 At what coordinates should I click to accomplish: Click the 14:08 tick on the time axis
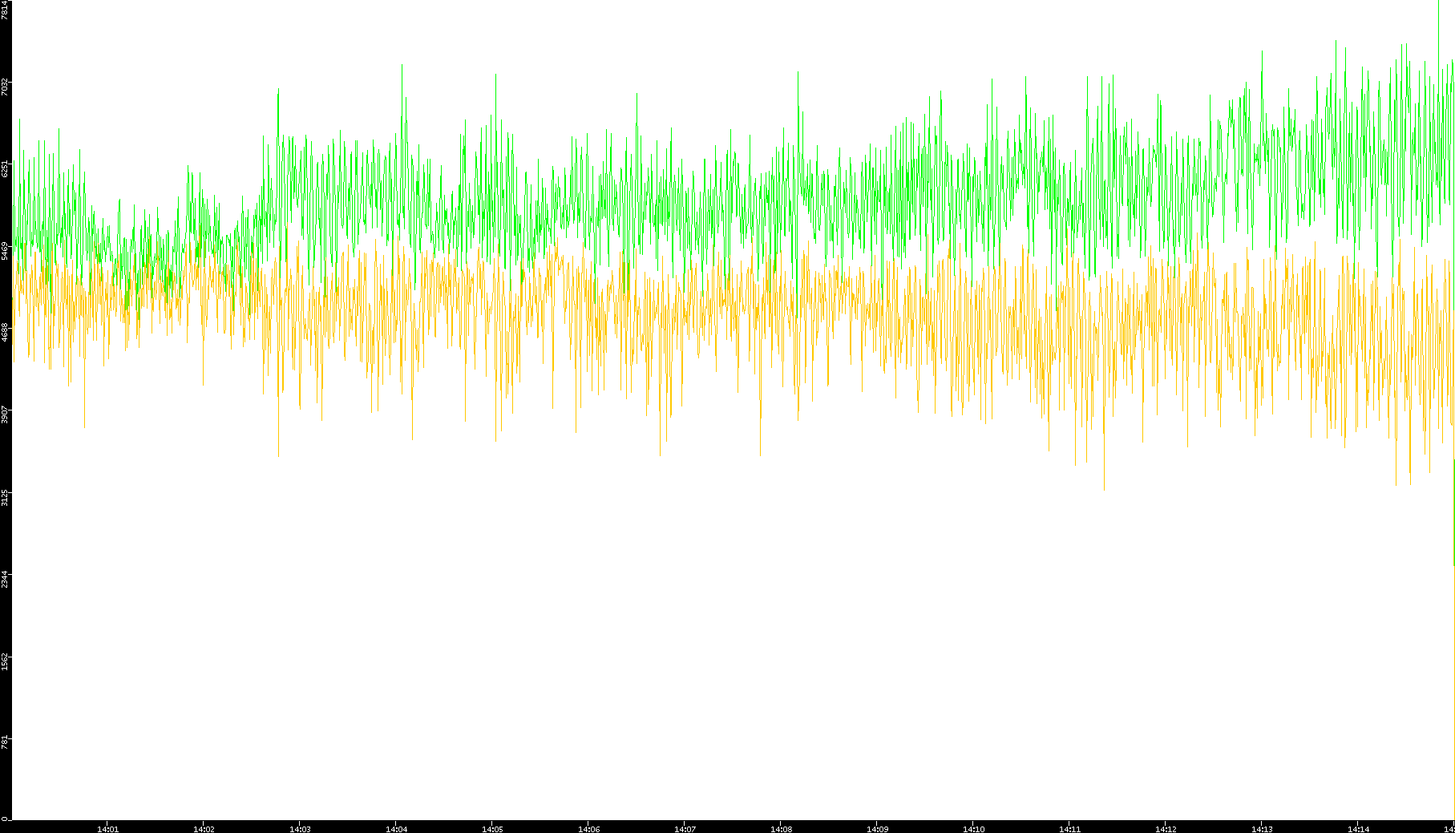(x=781, y=828)
